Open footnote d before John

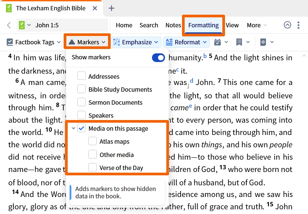(x=192, y=80)
